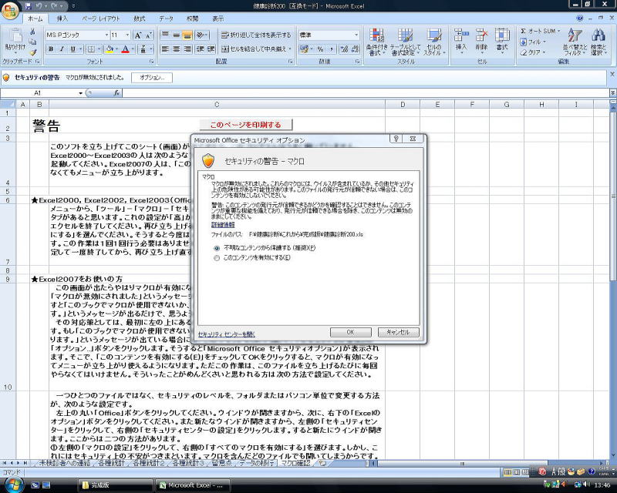617x493 pixels.
Task: Expand the borders dropdown arrow
Action: click(x=99, y=49)
